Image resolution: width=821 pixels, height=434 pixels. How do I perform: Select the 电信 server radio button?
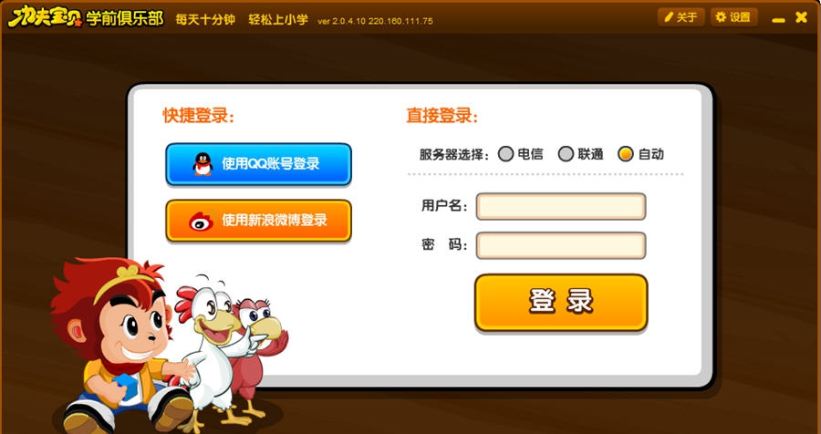point(505,154)
